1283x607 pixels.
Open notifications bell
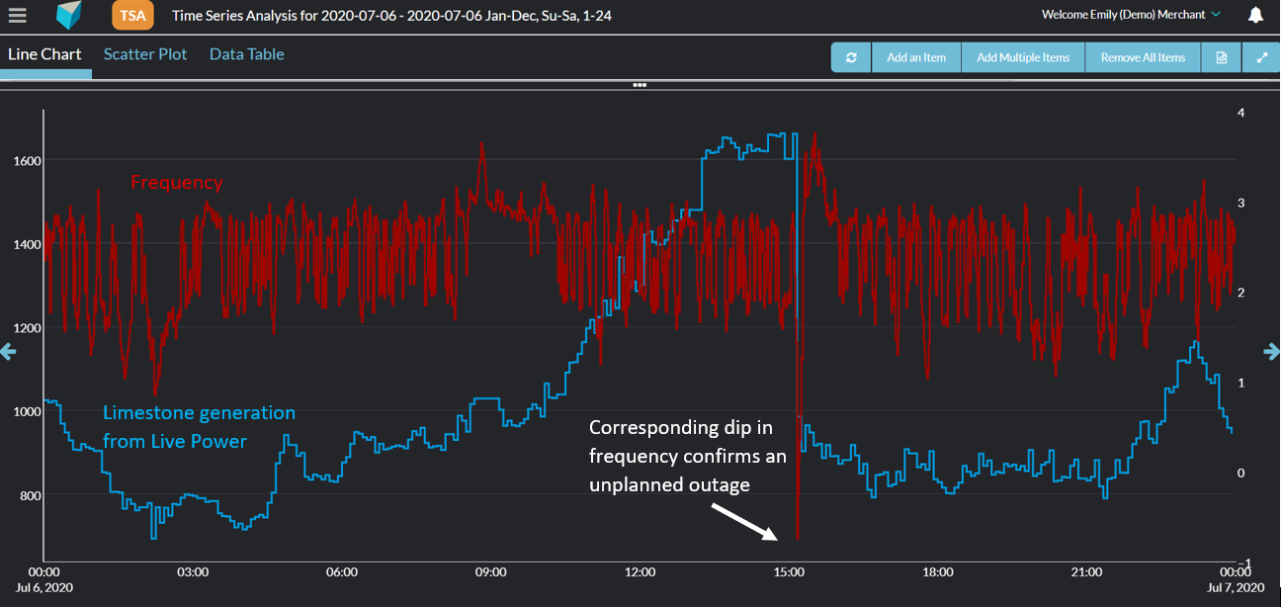tap(1255, 16)
